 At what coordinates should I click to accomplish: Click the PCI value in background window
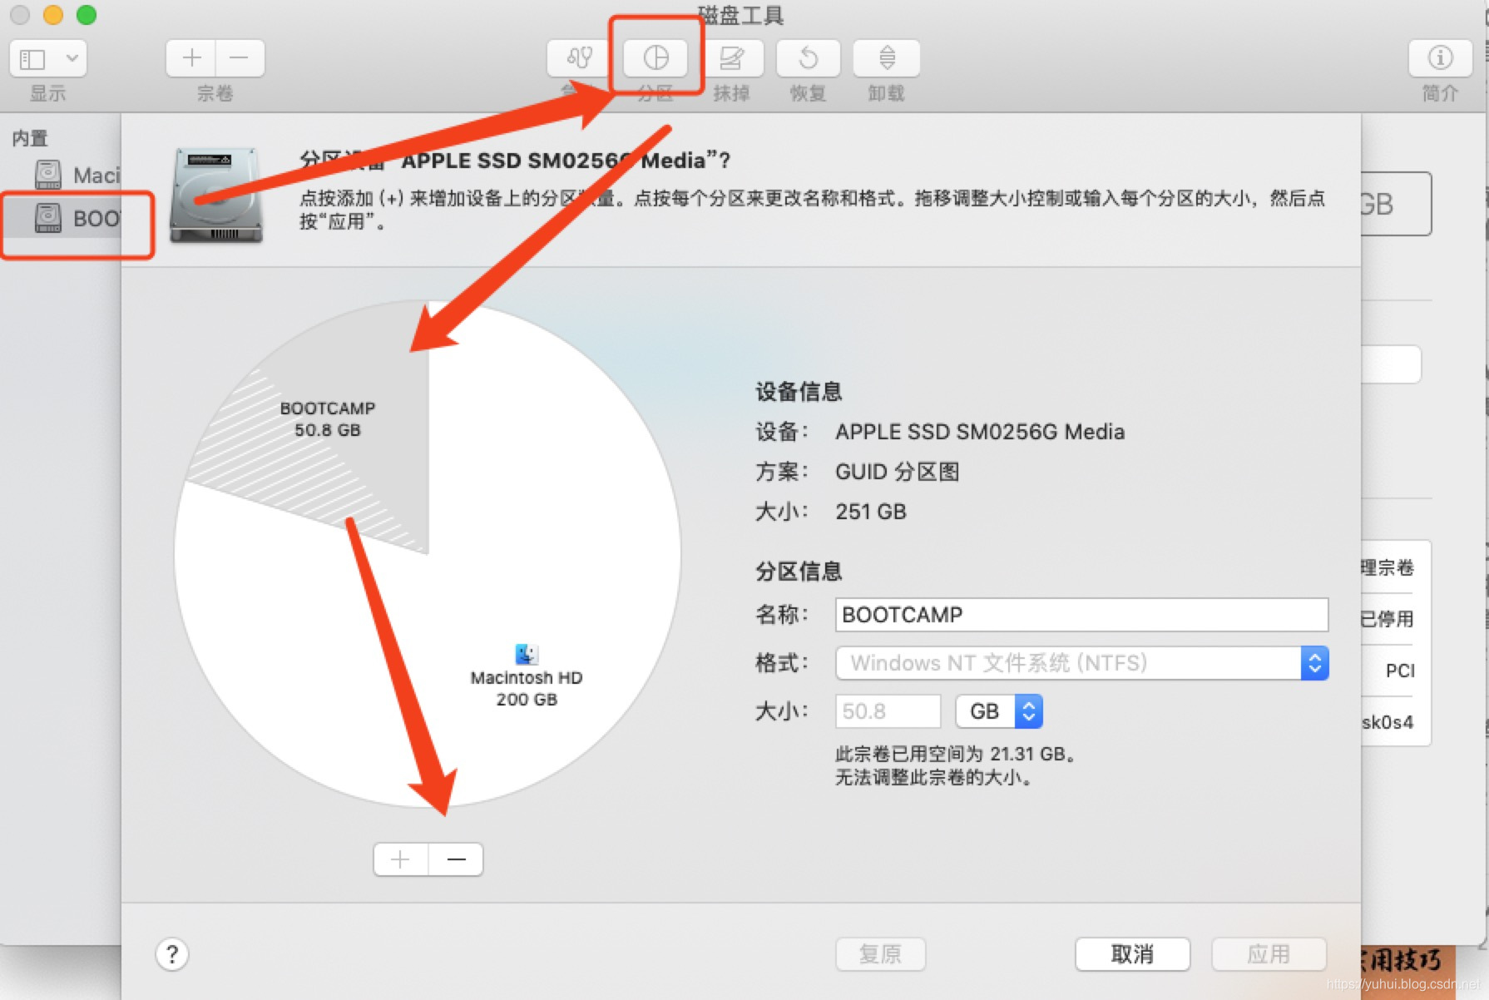[1400, 671]
